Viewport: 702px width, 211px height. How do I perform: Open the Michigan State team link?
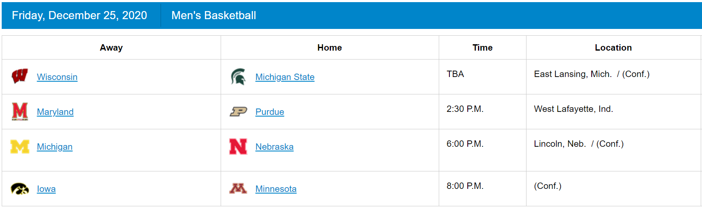pyautogui.click(x=285, y=77)
